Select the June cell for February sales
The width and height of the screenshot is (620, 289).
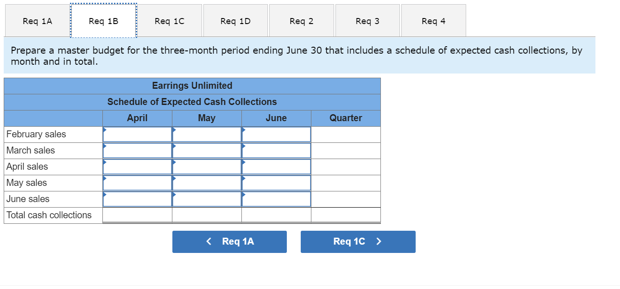276,134
